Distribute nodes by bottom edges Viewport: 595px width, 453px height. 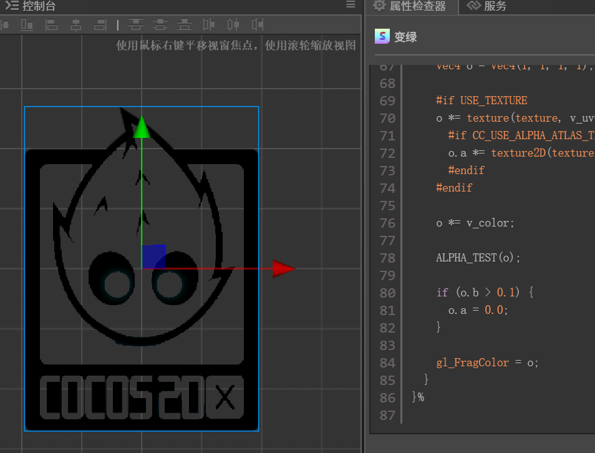coord(185,25)
